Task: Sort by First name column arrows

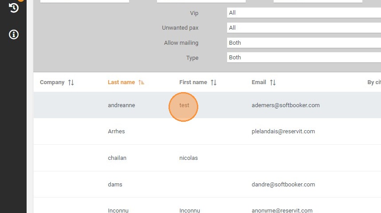Action: point(214,82)
